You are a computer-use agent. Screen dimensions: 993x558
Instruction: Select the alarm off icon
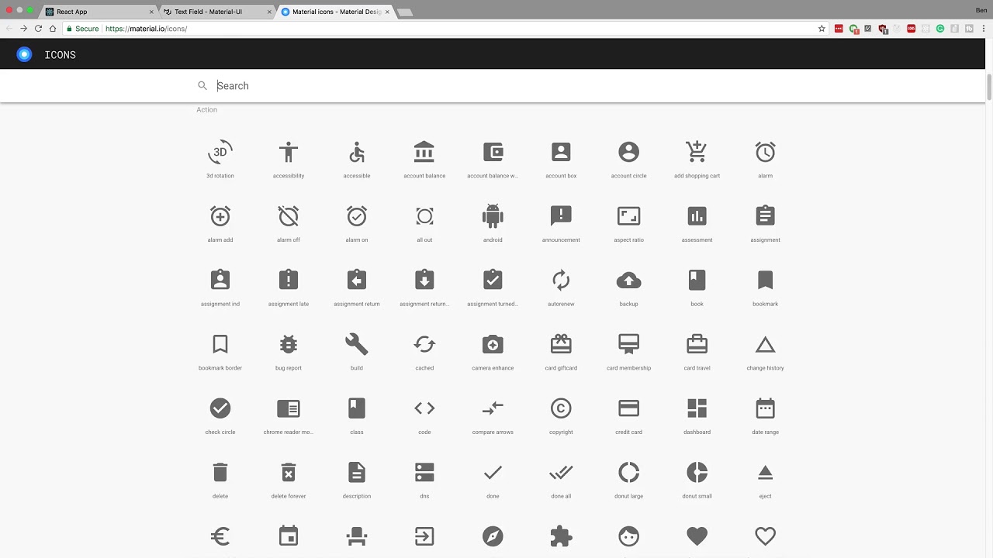coord(288,215)
